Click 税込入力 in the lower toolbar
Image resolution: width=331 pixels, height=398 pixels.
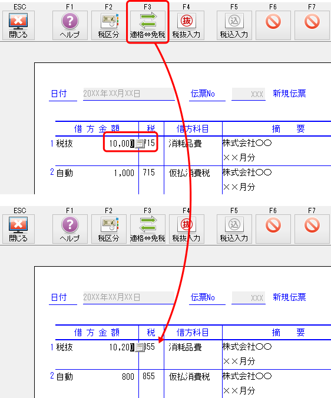click(x=234, y=229)
